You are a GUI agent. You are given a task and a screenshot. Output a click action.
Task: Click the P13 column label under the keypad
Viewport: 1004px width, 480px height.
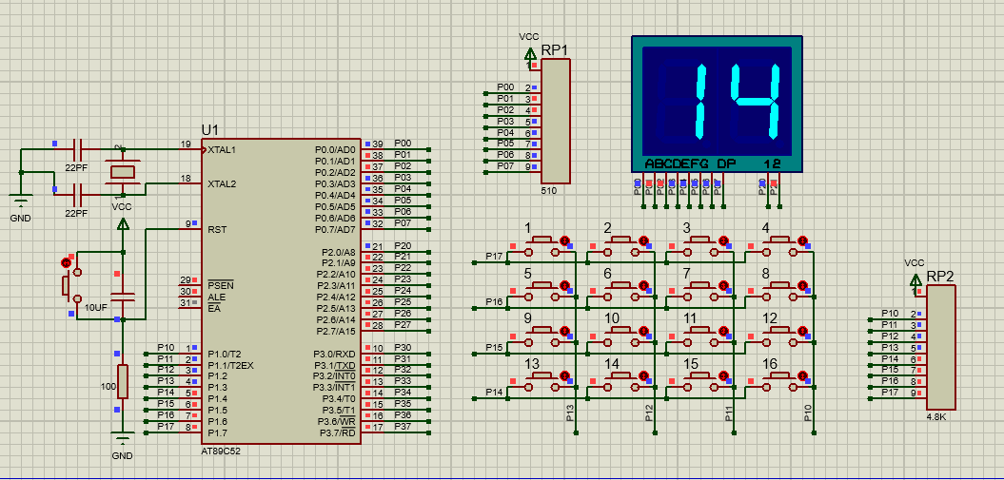570,413
